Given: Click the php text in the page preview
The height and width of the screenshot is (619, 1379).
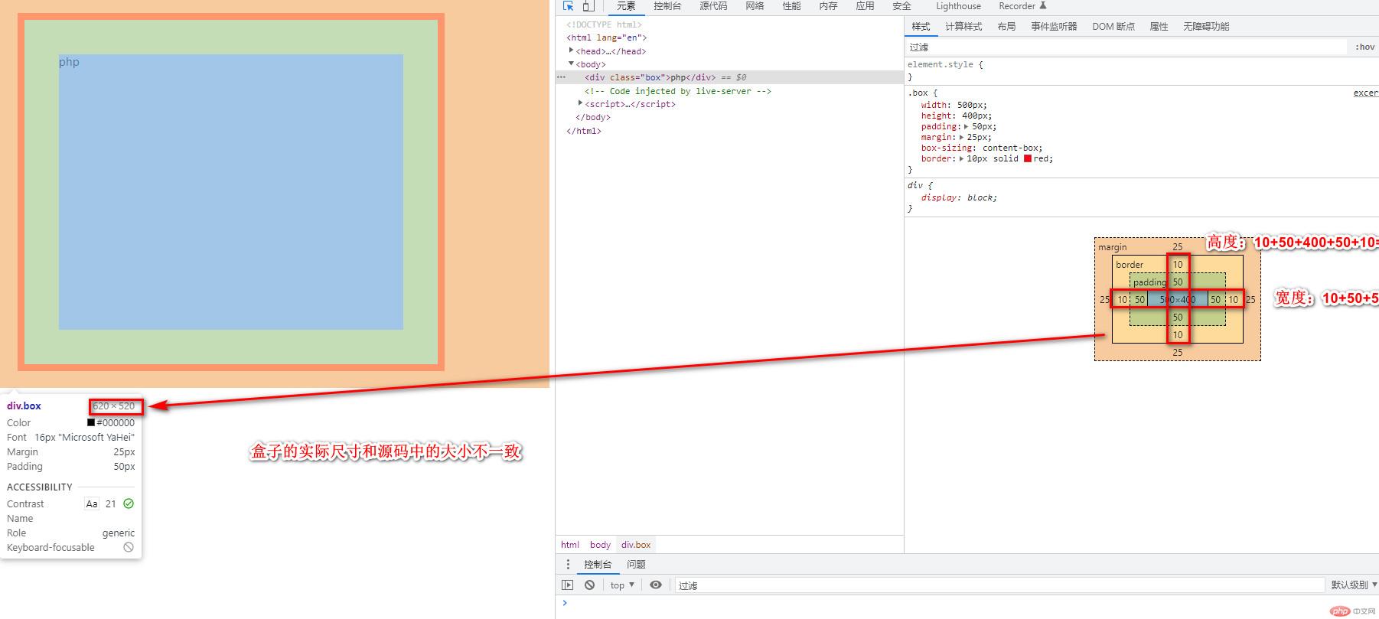Looking at the screenshot, I should click(69, 62).
